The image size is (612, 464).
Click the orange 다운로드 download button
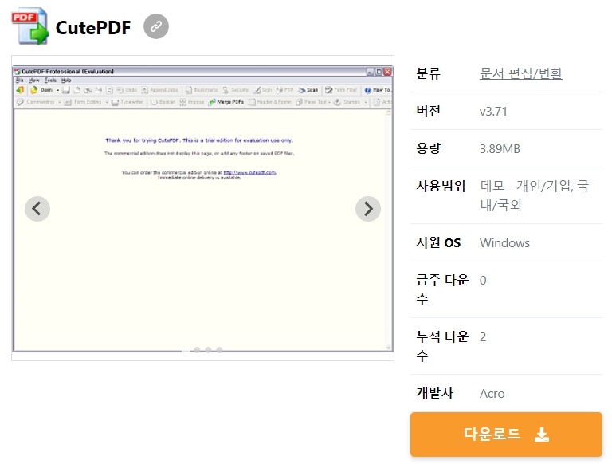[x=506, y=434]
